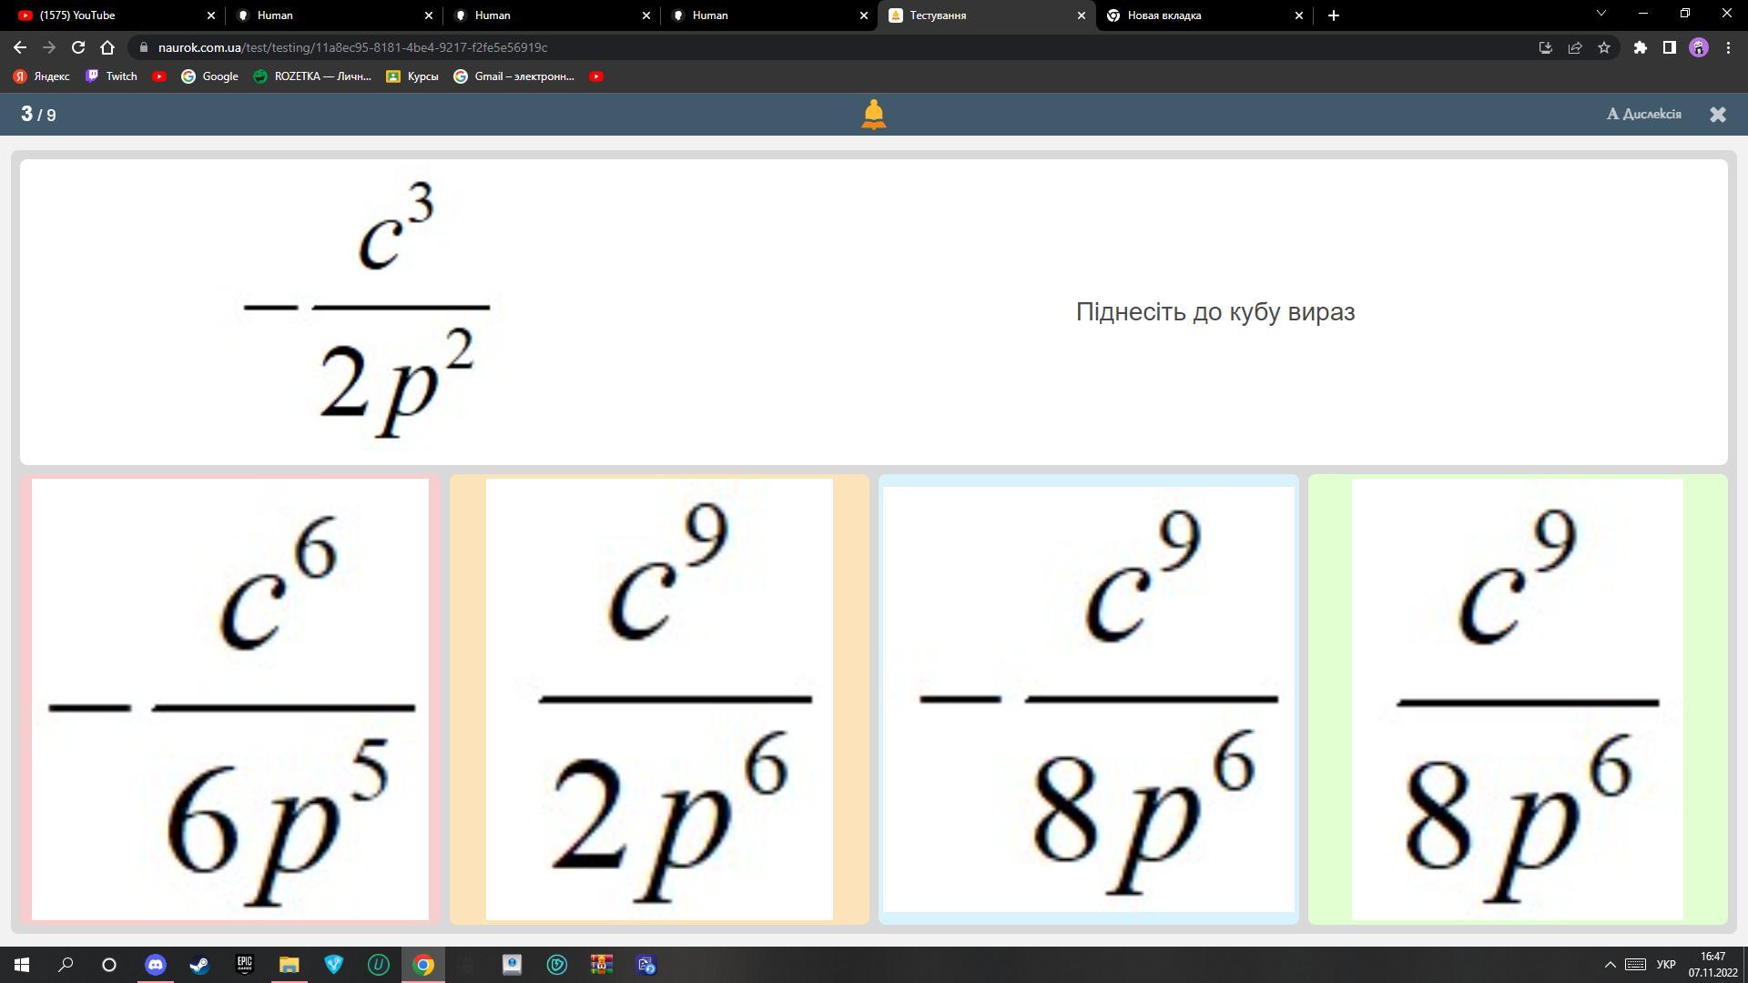Open Chrome three-dot menu
This screenshot has height=983, width=1748.
[x=1728, y=47]
